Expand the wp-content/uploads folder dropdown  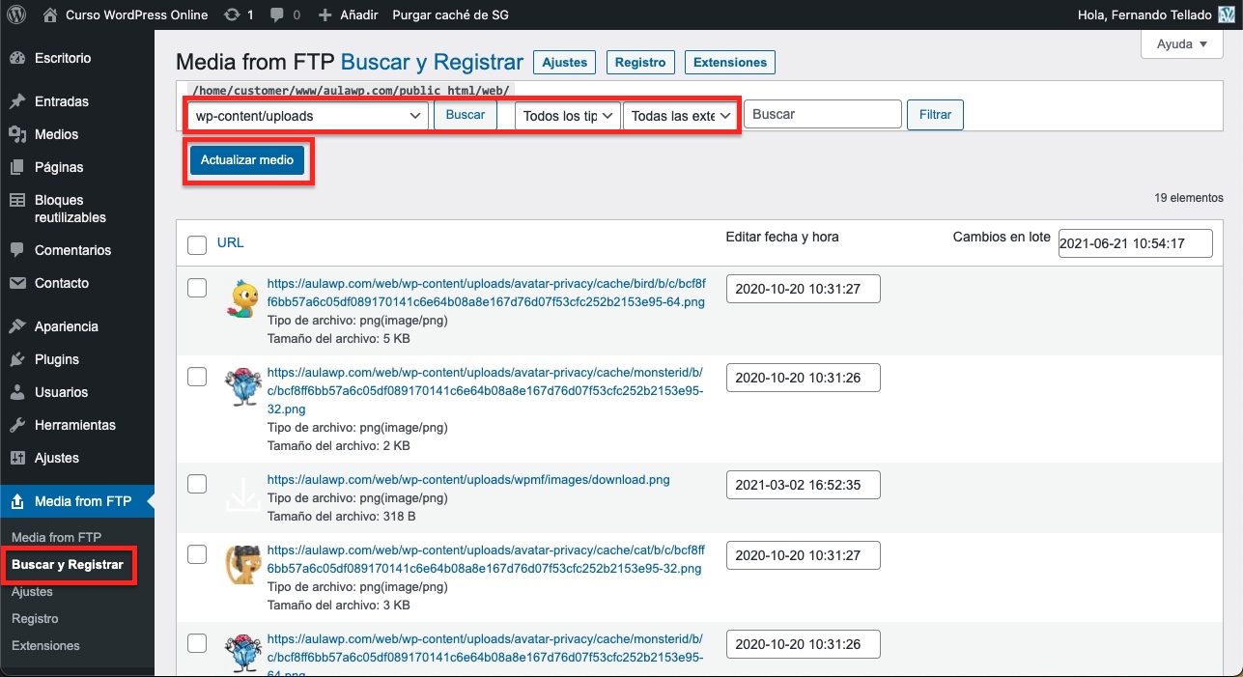[x=307, y=115]
